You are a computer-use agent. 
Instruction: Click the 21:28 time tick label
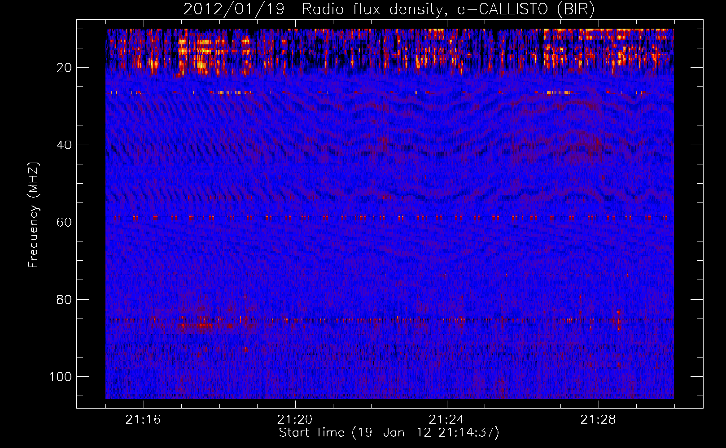[x=598, y=420]
